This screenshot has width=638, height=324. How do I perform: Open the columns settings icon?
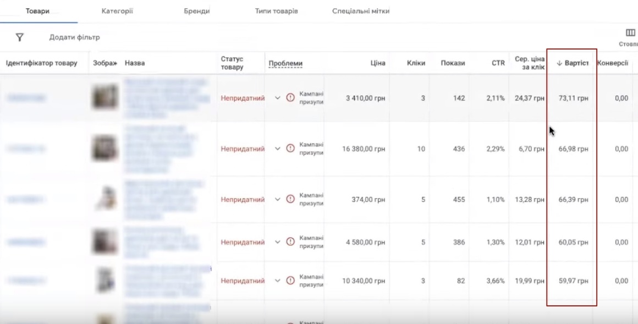coord(630,33)
